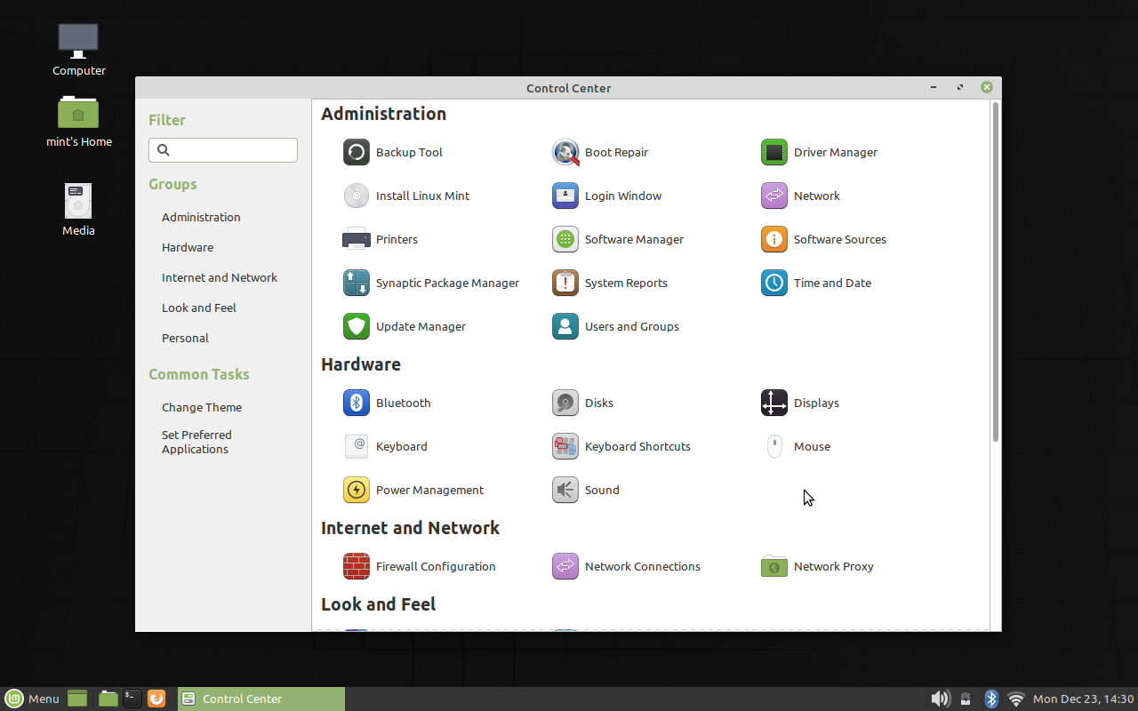
Task: Open Driver Manager icon
Action: click(774, 152)
